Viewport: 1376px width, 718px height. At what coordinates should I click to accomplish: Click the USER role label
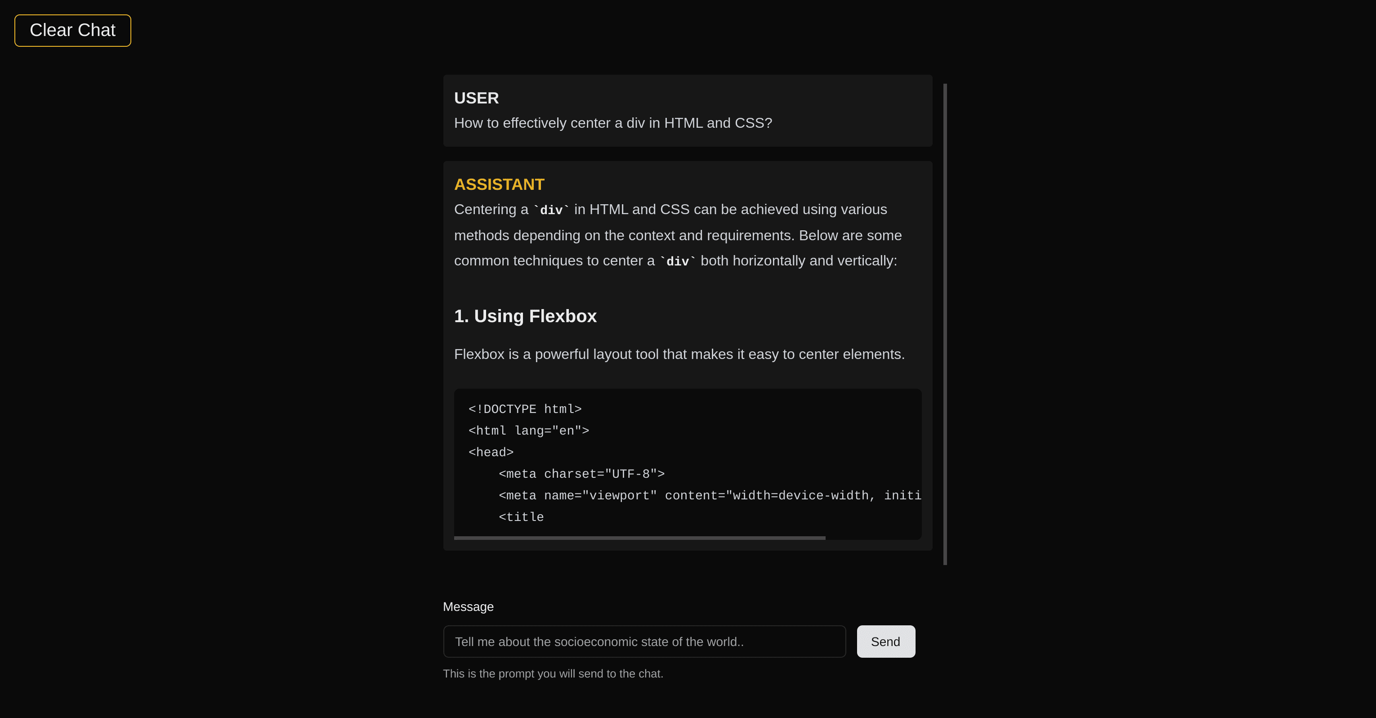tap(476, 98)
